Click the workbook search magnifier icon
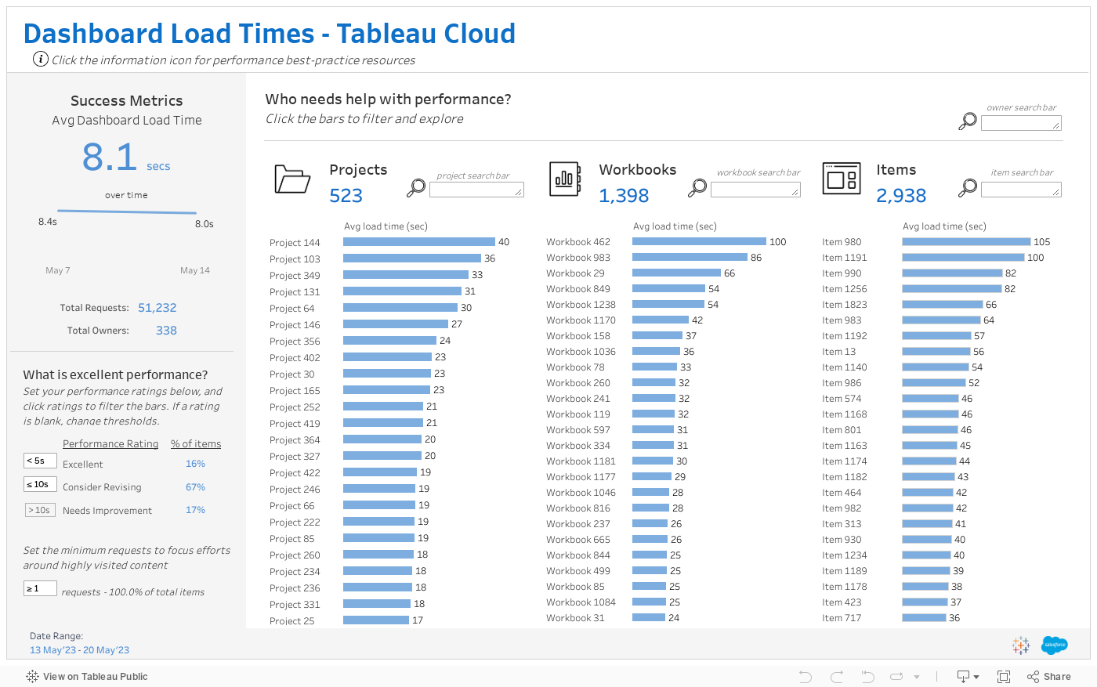1097x687 pixels. [x=697, y=188]
